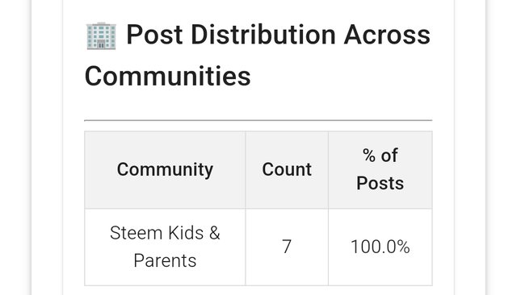Click the horizontal divider under heading
The width and height of the screenshot is (517, 295).
(258, 120)
